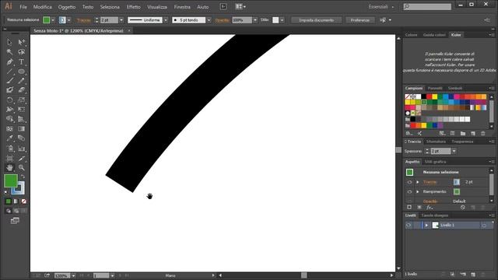498x280 pixels.
Task: Select the Shape Builder tool
Action: [x=9, y=119]
